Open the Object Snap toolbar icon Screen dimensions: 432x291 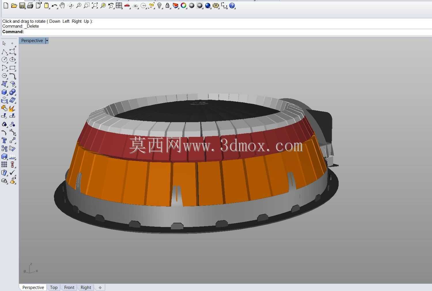[x=143, y=5]
